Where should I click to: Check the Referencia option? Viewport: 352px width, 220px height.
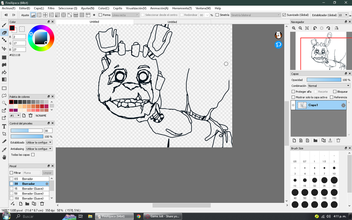[332, 97]
